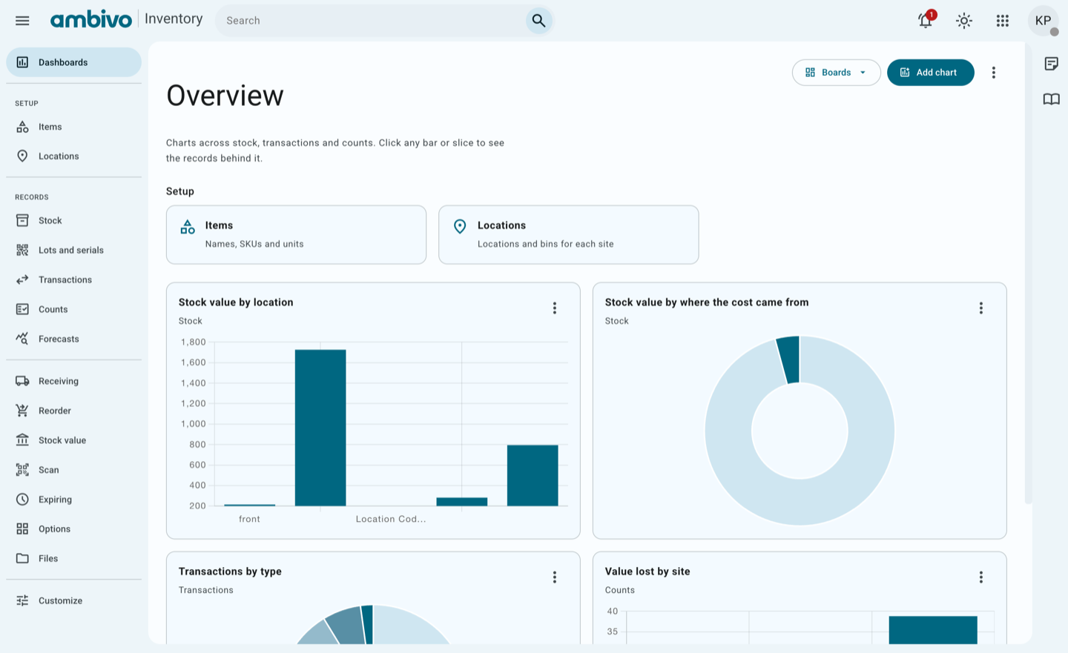
Task: Open Receiving in sidebar
Action: 73,381
